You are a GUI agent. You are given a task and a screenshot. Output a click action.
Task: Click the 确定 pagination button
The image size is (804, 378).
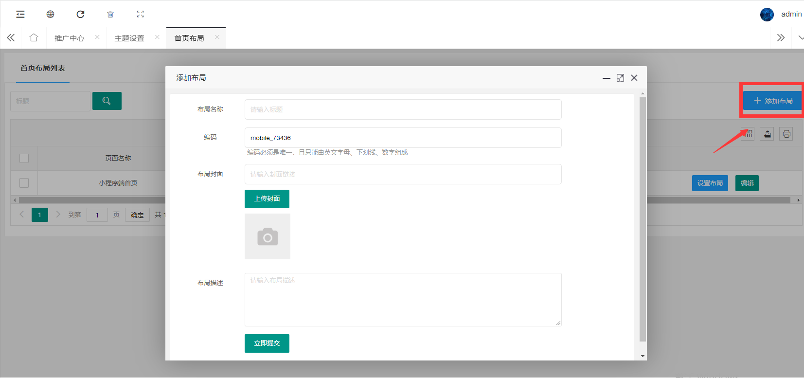137,215
